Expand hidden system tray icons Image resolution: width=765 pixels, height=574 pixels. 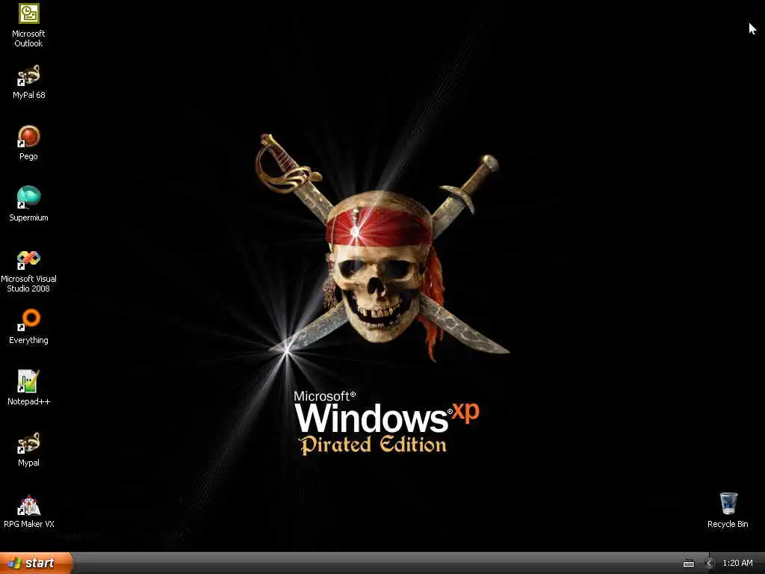(710, 564)
